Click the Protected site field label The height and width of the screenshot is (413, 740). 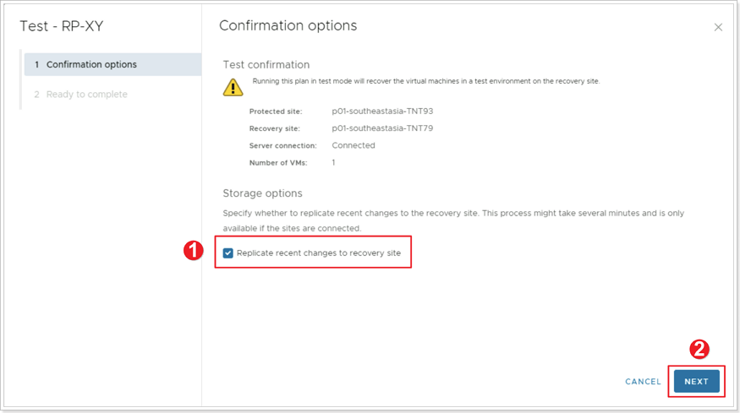pyautogui.click(x=276, y=111)
